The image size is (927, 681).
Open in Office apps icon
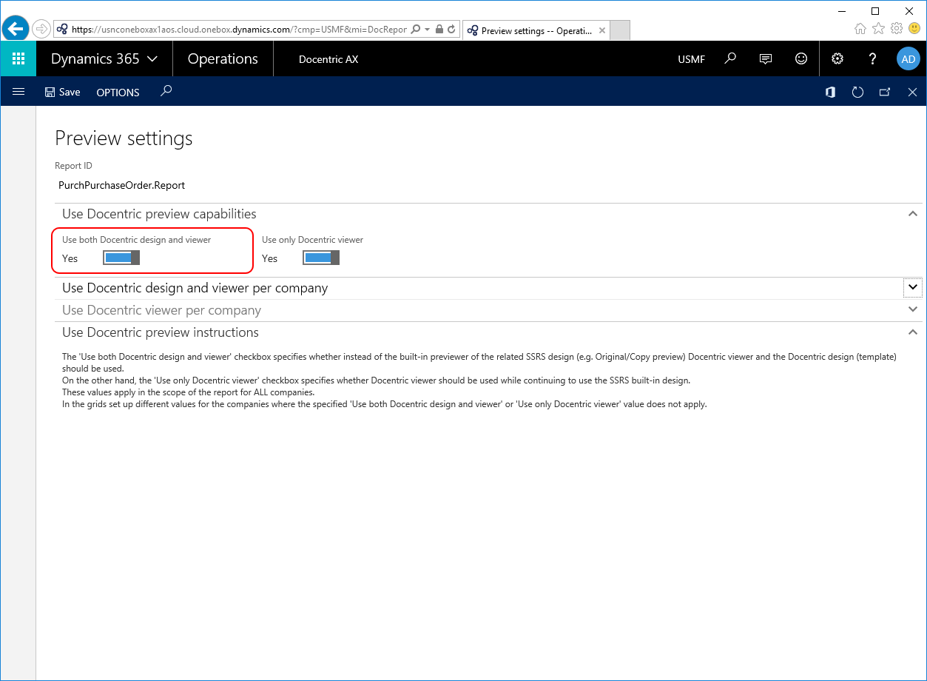[x=830, y=92]
